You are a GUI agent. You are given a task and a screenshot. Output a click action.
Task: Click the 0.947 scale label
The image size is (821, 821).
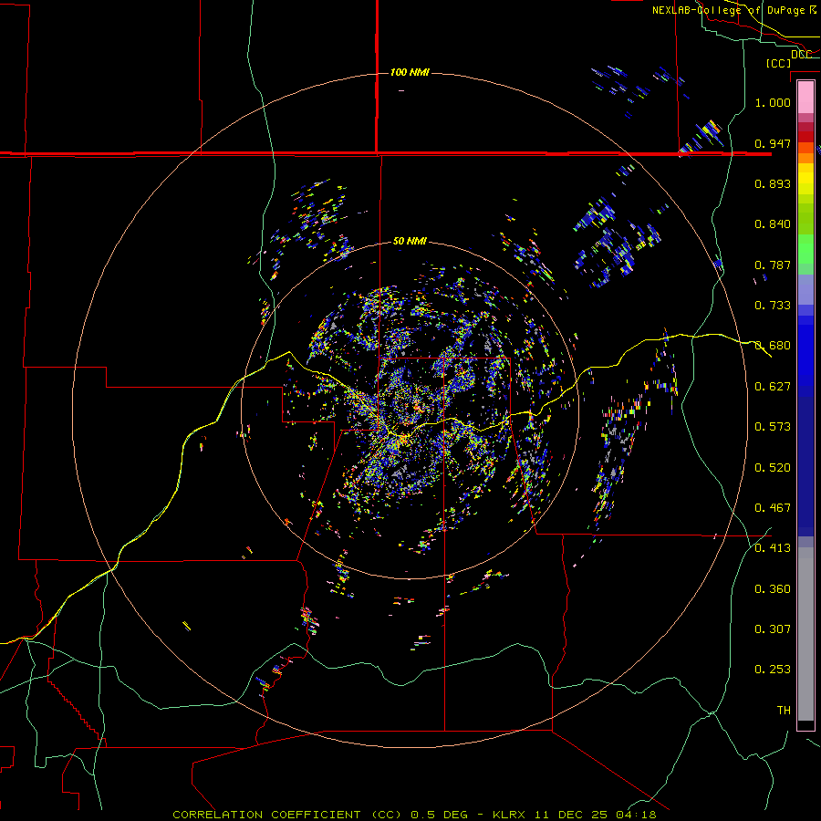click(773, 143)
